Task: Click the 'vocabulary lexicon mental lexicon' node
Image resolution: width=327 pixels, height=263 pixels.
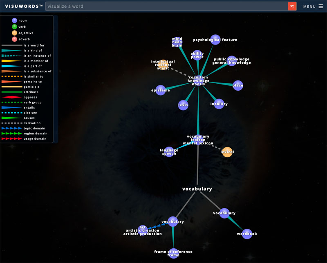Action: 198,140
